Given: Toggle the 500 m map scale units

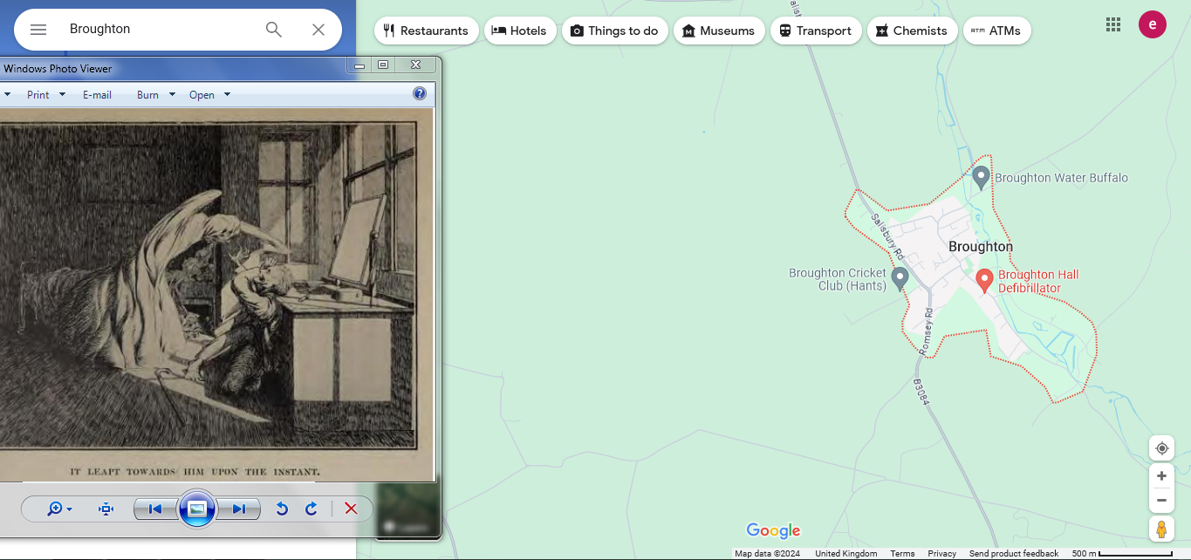Looking at the screenshot, I should coord(1121,554).
